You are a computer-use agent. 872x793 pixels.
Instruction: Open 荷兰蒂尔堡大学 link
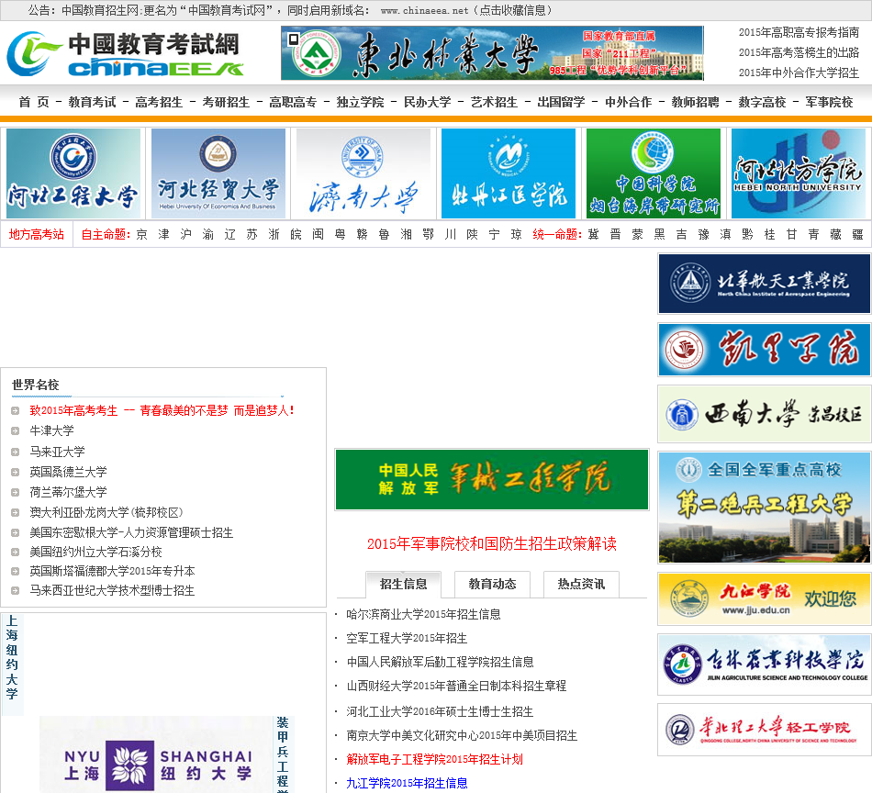[69, 492]
